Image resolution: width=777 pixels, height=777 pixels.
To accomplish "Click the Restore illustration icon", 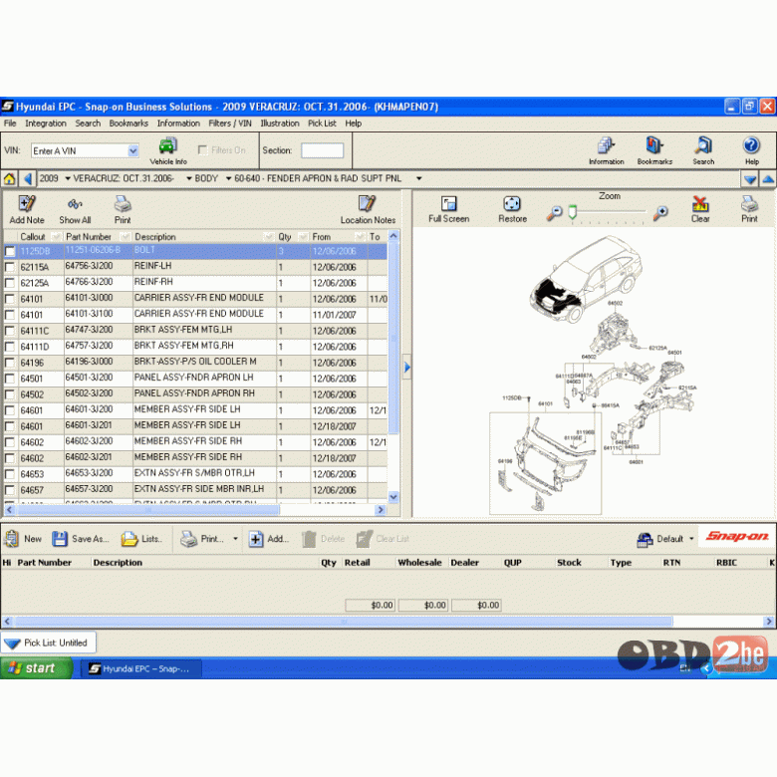I will (x=512, y=203).
